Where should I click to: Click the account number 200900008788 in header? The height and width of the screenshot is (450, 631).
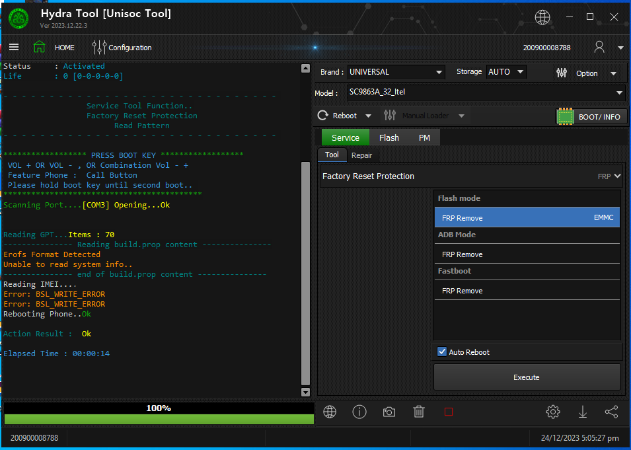(546, 48)
